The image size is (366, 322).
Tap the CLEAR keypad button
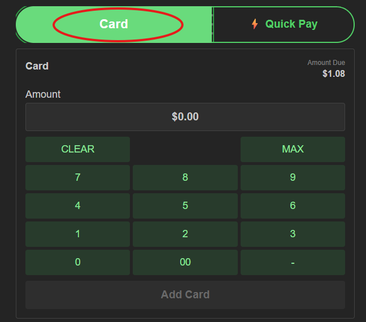pyautogui.click(x=77, y=149)
